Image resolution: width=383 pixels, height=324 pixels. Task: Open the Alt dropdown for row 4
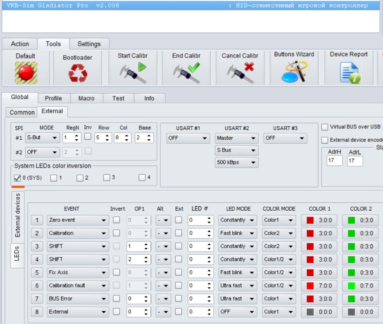coord(163,259)
